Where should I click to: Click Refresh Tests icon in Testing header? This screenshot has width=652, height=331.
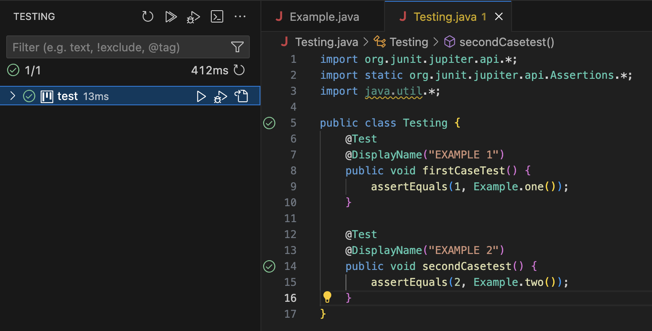click(x=147, y=17)
